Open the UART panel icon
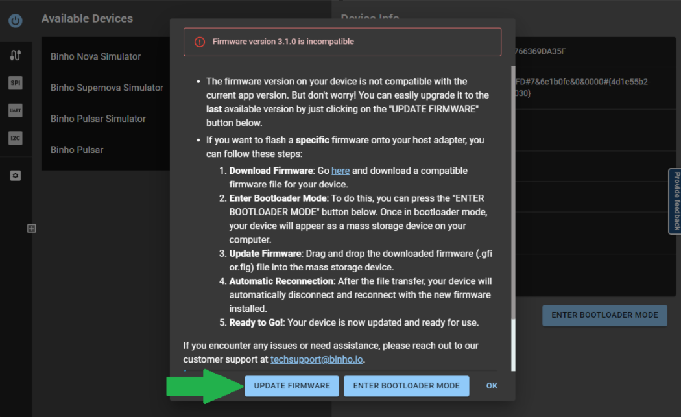 pos(16,110)
